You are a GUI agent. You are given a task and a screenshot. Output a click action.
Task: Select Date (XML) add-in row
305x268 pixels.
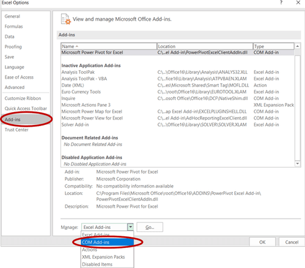click(x=178, y=85)
